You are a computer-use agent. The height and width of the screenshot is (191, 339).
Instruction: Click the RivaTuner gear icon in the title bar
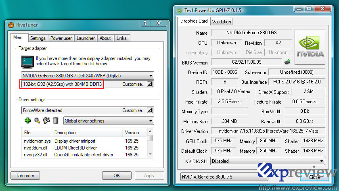11,25
